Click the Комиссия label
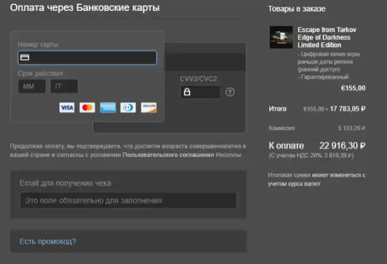The width and height of the screenshot is (387, 264). (282, 128)
